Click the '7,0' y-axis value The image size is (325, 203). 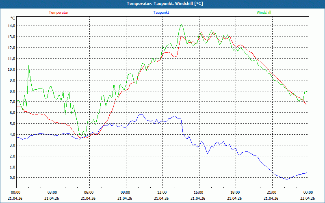pos(12,102)
